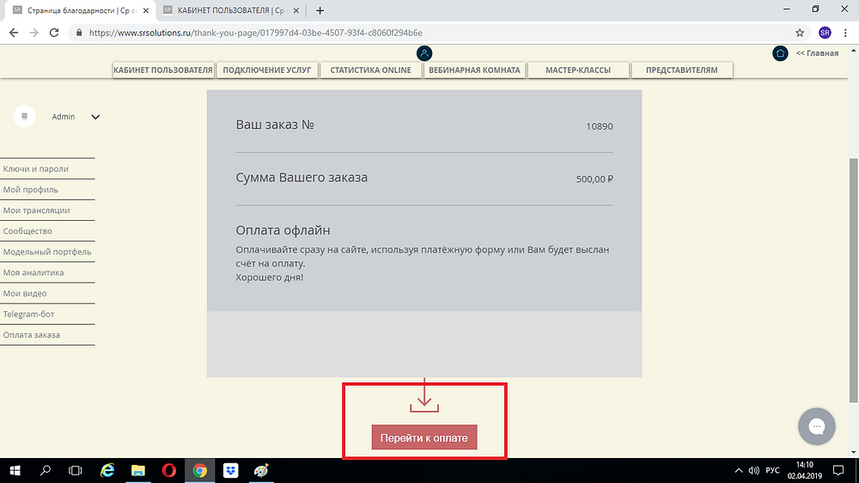Open Telegram-бот sidebar link
Image resolution: width=859 pixels, height=483 pixels.
coord(28,315)
